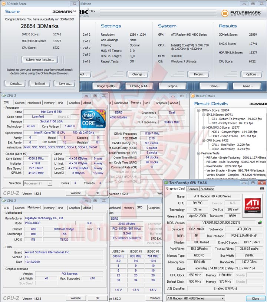
Task: Click the P55A-UD3P motherboard model field
Action: [49, 223]
